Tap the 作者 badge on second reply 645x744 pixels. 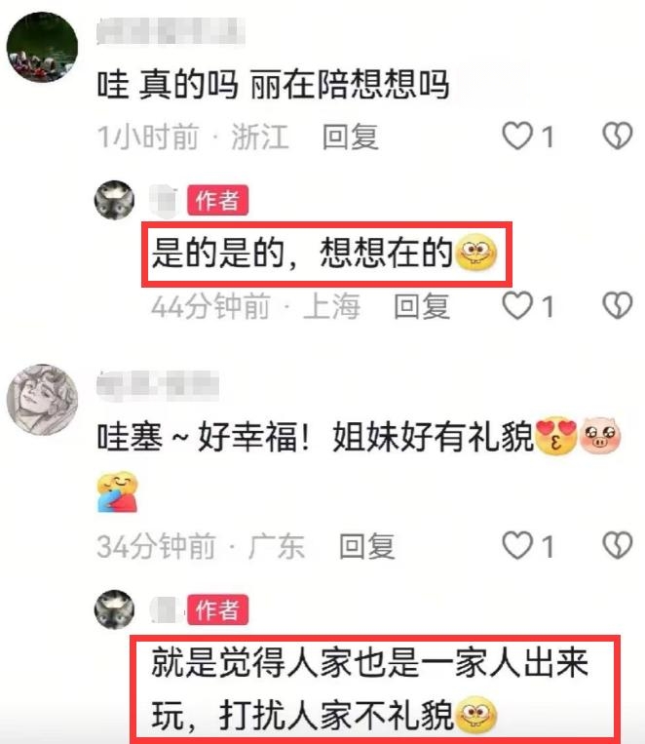[217, 609]
